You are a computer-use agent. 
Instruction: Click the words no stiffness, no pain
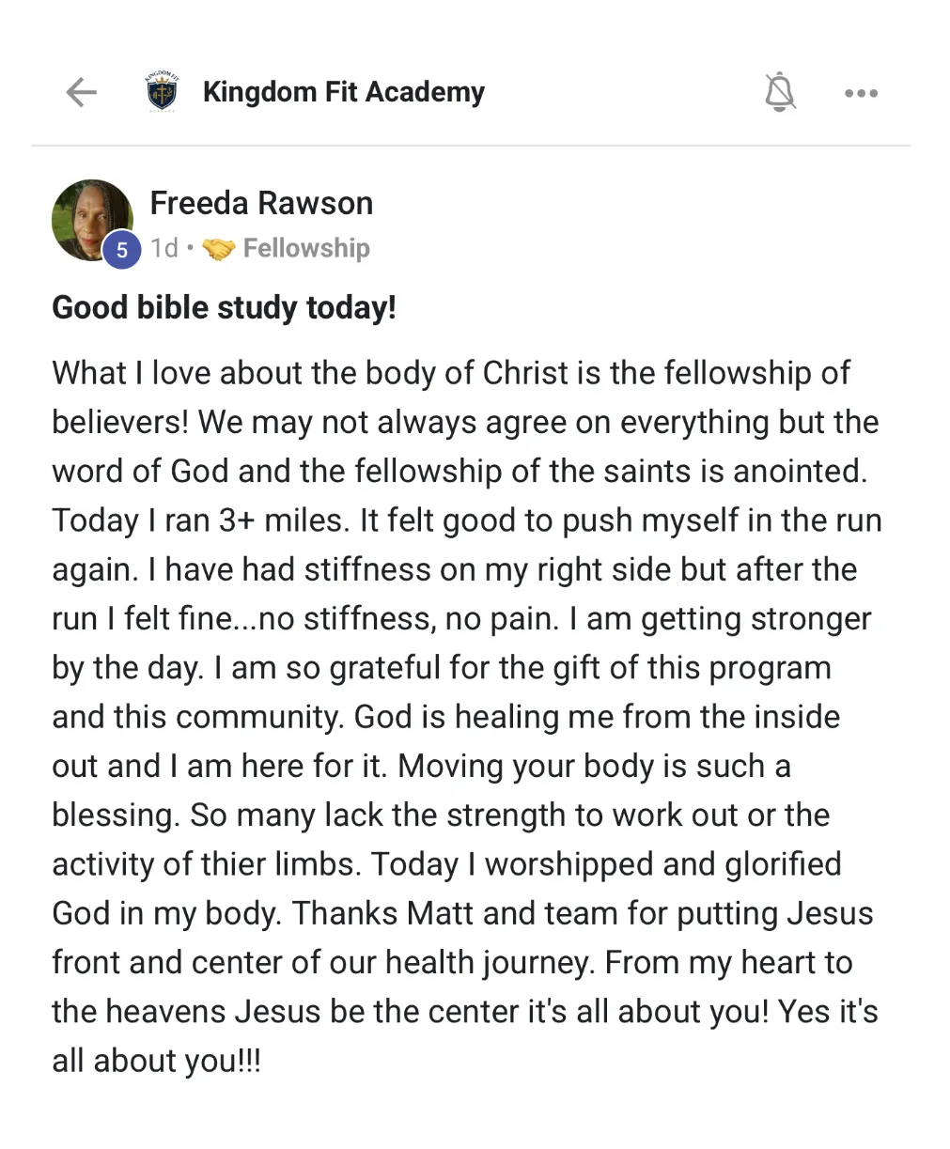click(398, 619)
